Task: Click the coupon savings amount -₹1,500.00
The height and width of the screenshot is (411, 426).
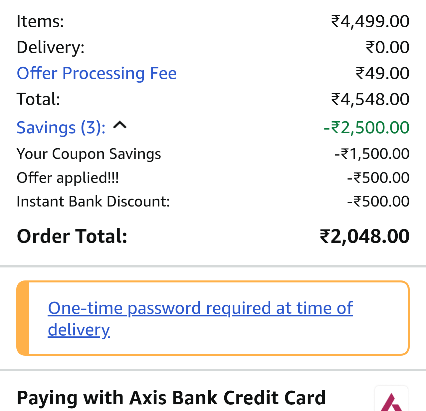Action: [372, 154]
